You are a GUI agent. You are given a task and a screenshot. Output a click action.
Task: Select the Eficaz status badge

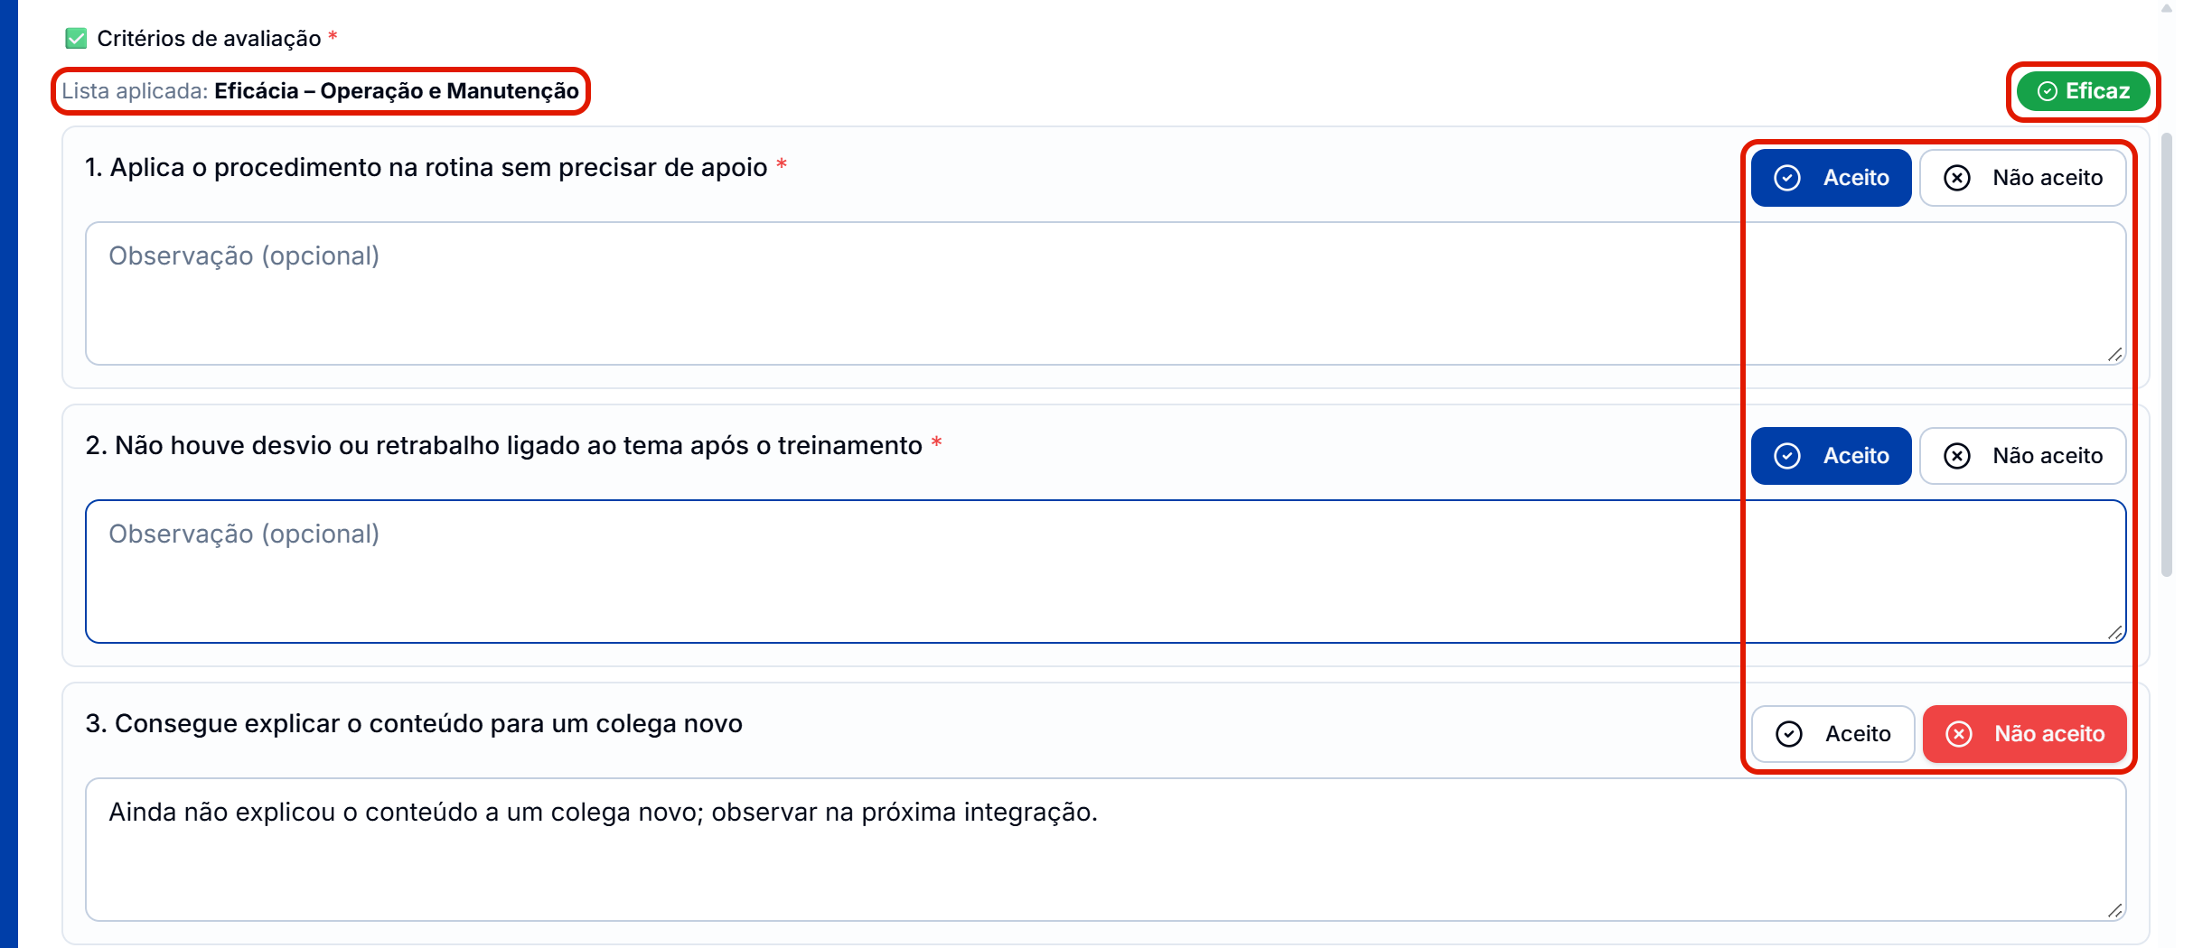click(2083, 91)
